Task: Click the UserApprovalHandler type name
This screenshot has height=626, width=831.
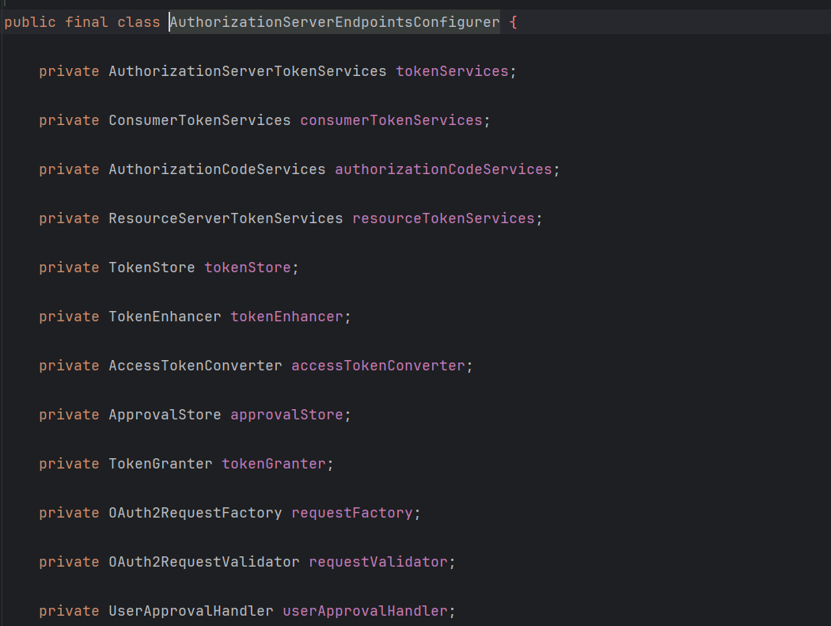Action: [x=191, y=611]
